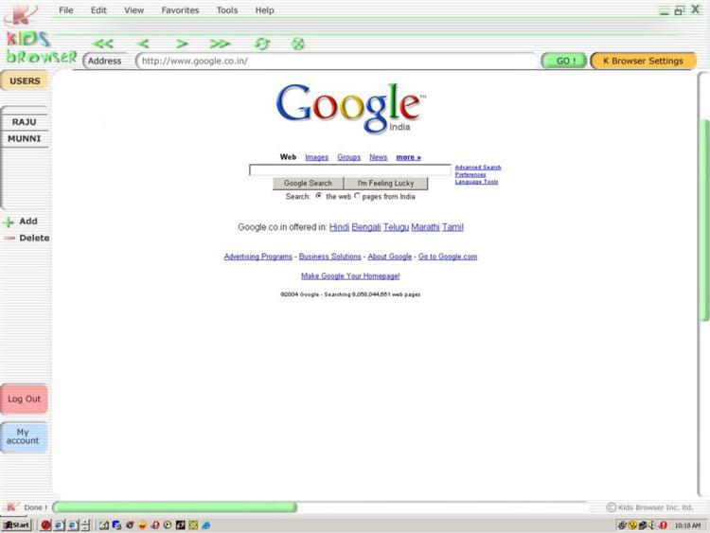
Task: Open the Images search link
Action: 316,157
